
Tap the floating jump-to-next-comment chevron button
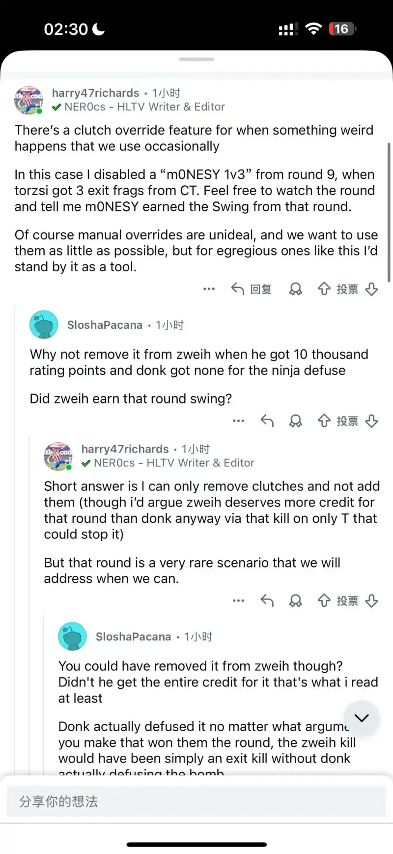pos(362,718)
